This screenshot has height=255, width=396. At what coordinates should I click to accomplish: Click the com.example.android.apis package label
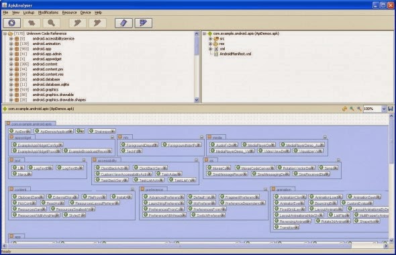pyautogui.click(x=32, y=123)
